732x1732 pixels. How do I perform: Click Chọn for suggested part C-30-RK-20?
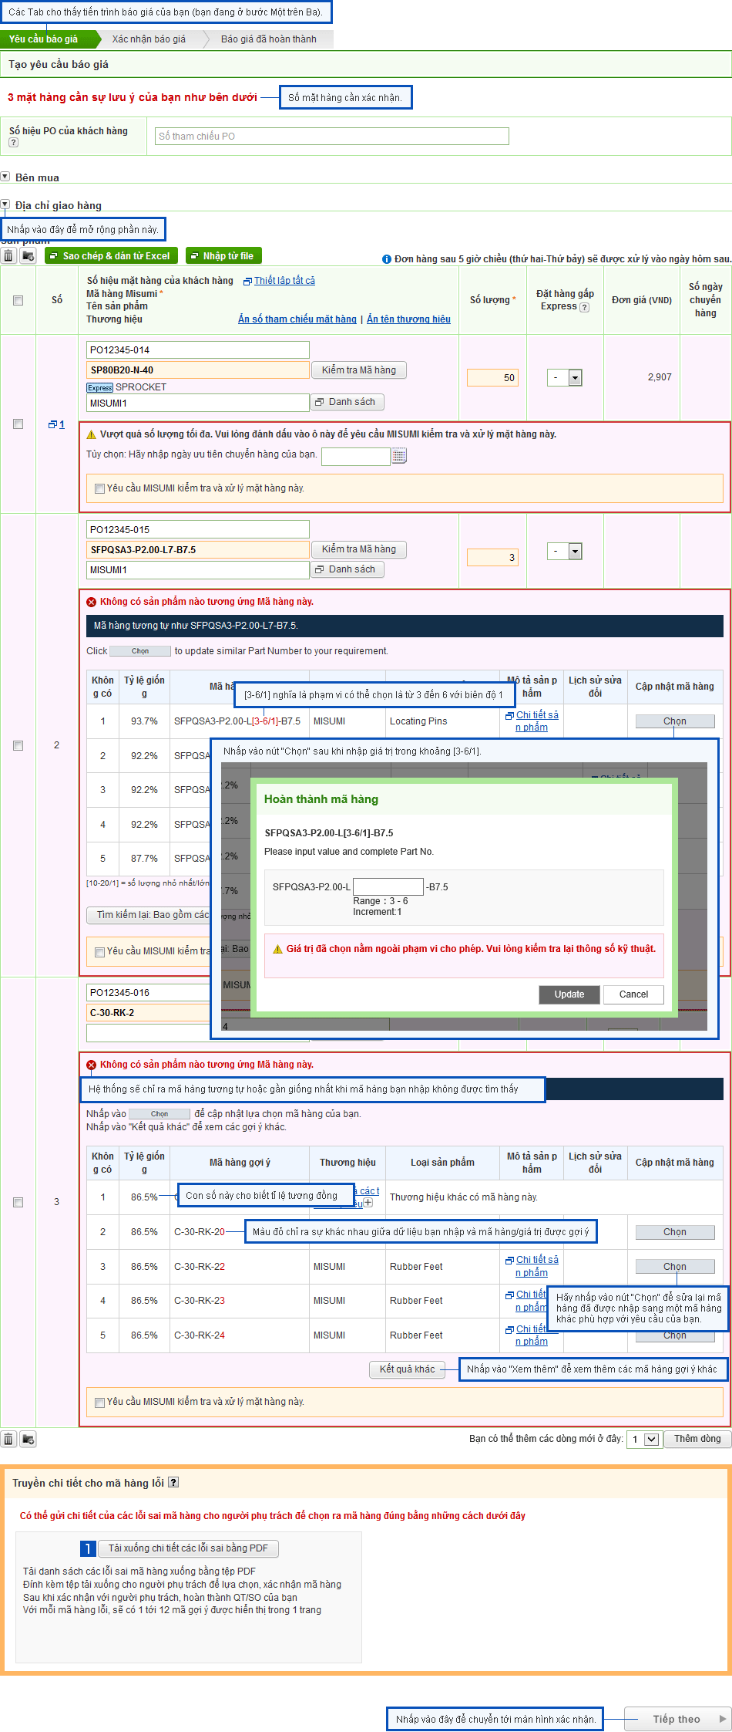tap(675, 1232)
